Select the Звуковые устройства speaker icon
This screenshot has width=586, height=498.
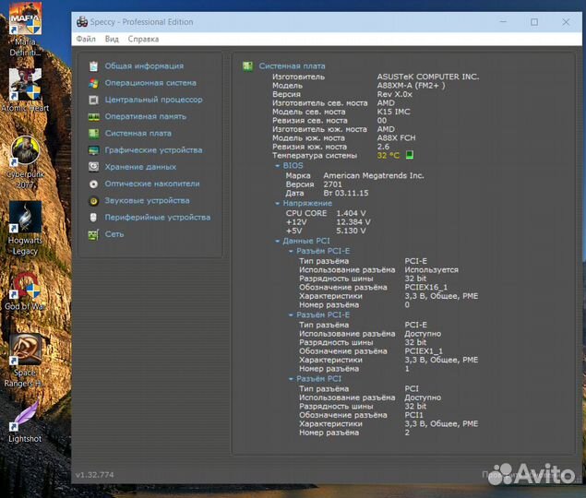pos(93,201)
